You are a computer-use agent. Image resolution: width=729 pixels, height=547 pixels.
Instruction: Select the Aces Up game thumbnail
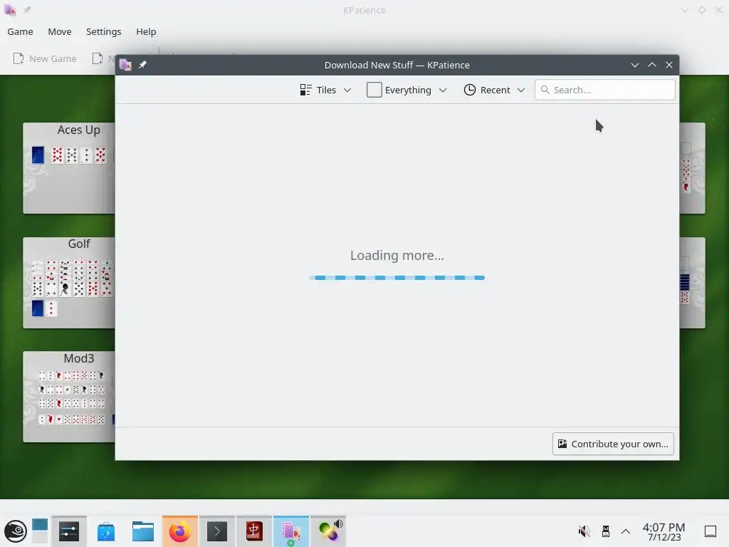point(69,168)
